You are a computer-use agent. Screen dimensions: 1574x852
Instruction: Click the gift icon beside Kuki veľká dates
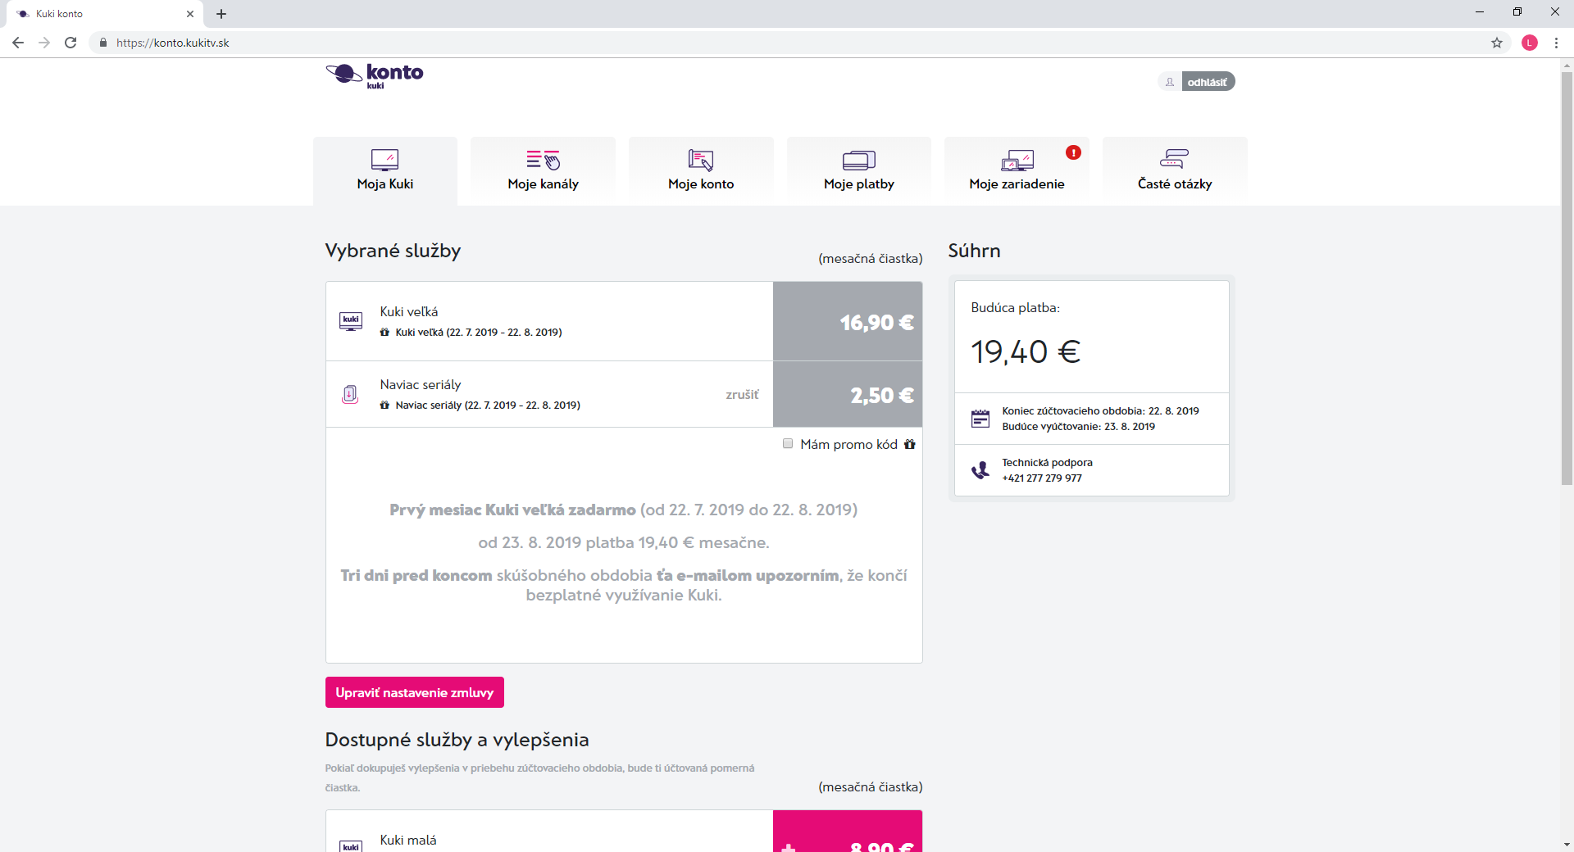(384, 333)
